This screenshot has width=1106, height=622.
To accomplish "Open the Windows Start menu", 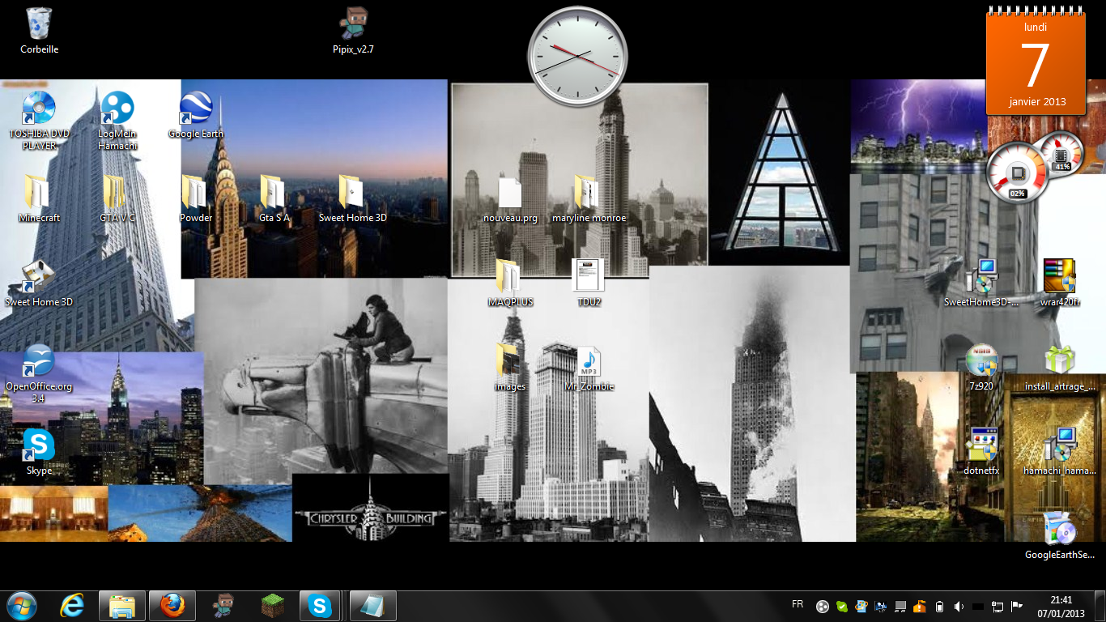I will coord(21,606).
